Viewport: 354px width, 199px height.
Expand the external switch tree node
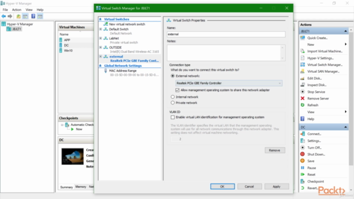tap(101, 56)
